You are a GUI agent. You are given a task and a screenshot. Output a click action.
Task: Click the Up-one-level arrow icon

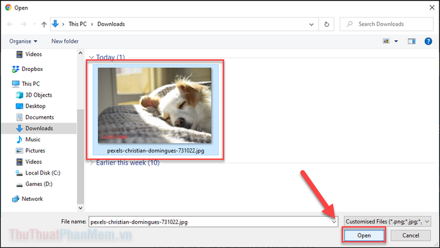(x=44, y=24)
